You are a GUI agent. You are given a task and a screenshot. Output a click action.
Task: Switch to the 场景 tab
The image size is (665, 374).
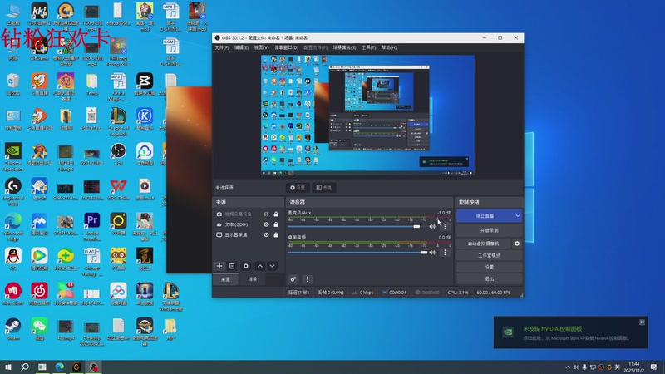(x=253, y=279)
